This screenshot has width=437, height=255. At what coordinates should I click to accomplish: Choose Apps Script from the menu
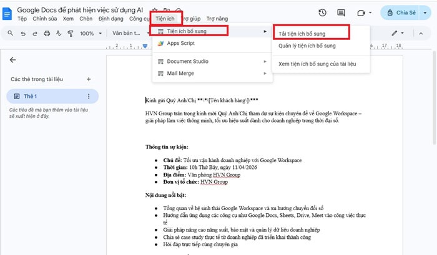pos(180,44)
